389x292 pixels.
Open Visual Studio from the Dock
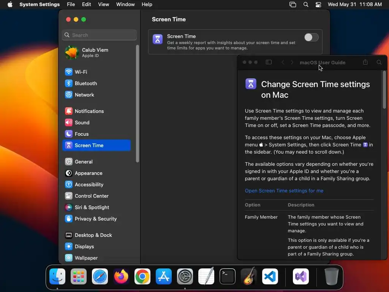[x=301, y=276]
